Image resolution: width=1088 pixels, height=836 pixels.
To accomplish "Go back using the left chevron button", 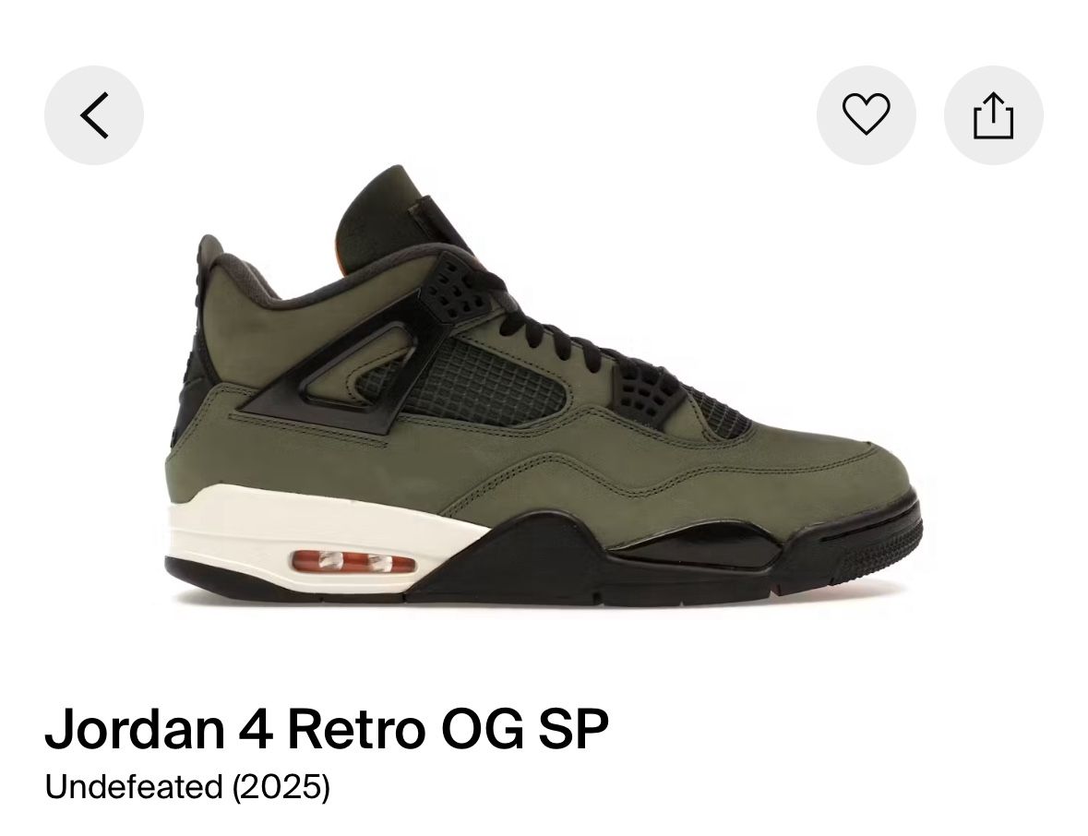I will 94,115.
